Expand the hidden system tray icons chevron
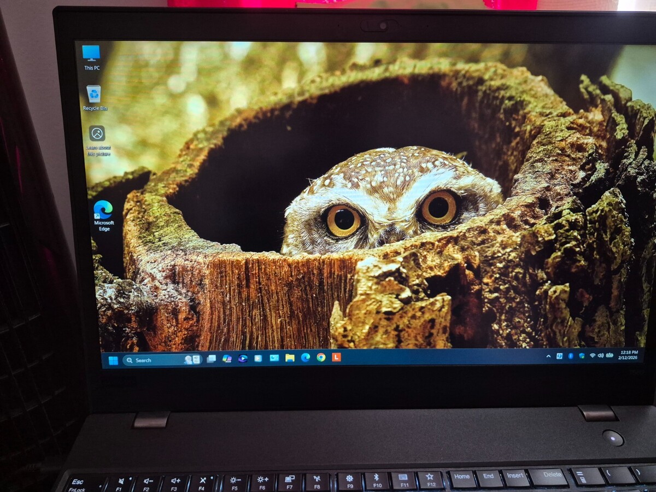This screenshot has height=492, width=656. (548, 356)
